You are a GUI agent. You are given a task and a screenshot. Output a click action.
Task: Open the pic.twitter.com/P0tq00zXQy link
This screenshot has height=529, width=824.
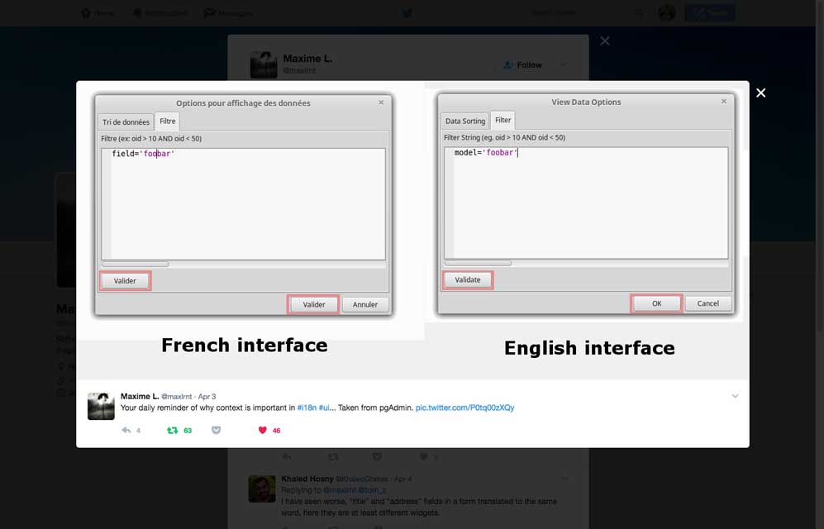coord(464,407)
